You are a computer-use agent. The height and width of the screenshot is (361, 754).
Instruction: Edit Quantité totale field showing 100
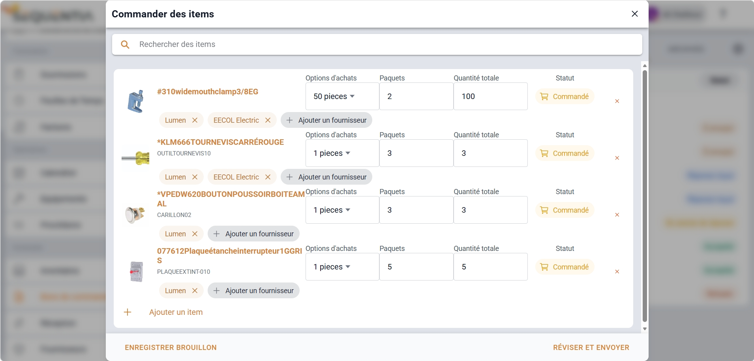491,96
